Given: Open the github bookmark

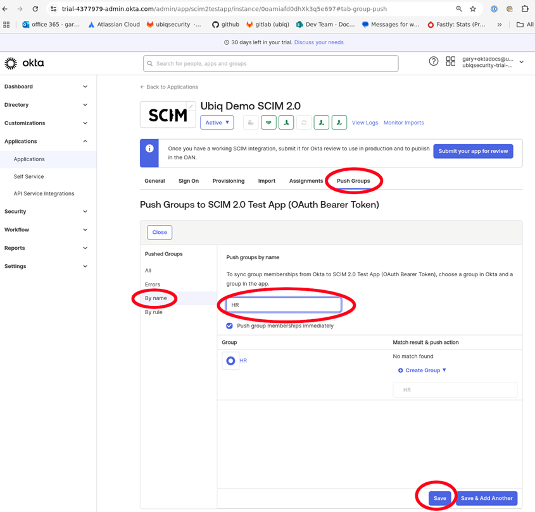Looking at the screenshot, I should tap(225, 25).
